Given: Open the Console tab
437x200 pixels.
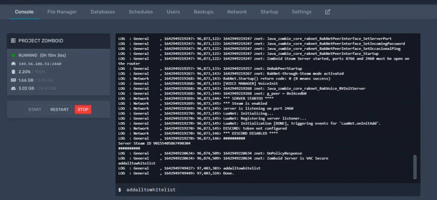Looking at the screenshot, I should [24, 12].
